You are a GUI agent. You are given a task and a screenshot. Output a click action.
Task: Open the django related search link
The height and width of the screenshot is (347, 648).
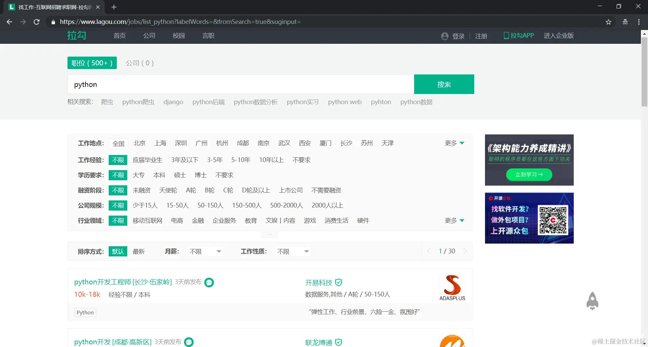click(173, 102)
